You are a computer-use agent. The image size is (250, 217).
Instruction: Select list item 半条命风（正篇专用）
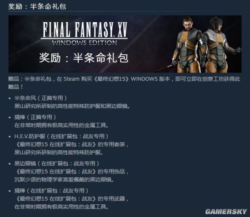(x=40, y=98)
